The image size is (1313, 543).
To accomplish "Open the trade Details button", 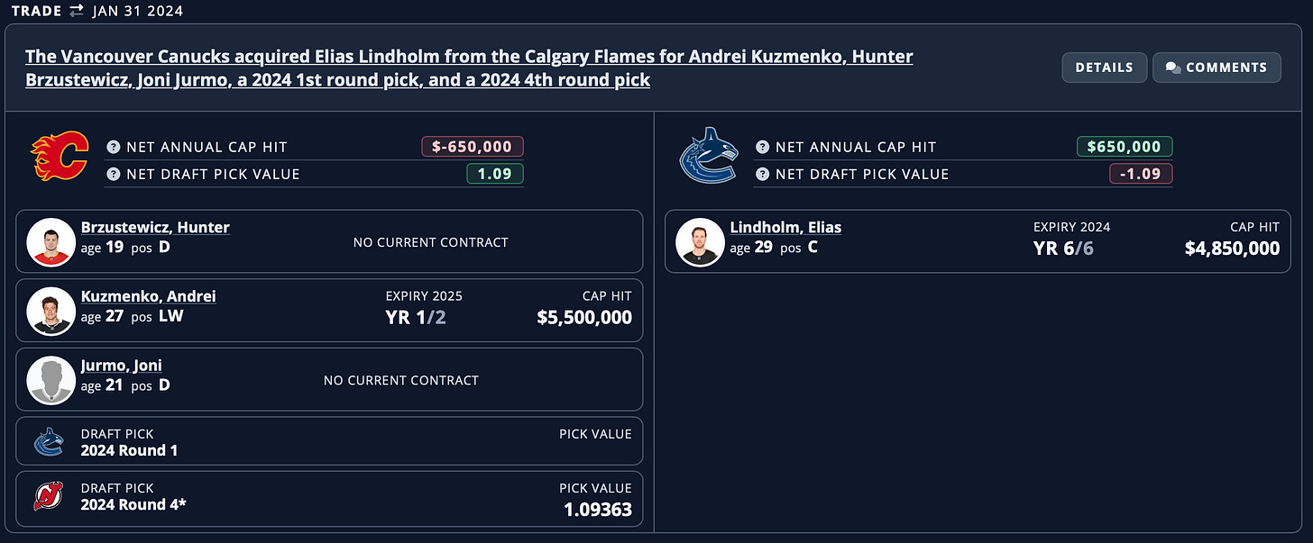I will pos(1104,68).
